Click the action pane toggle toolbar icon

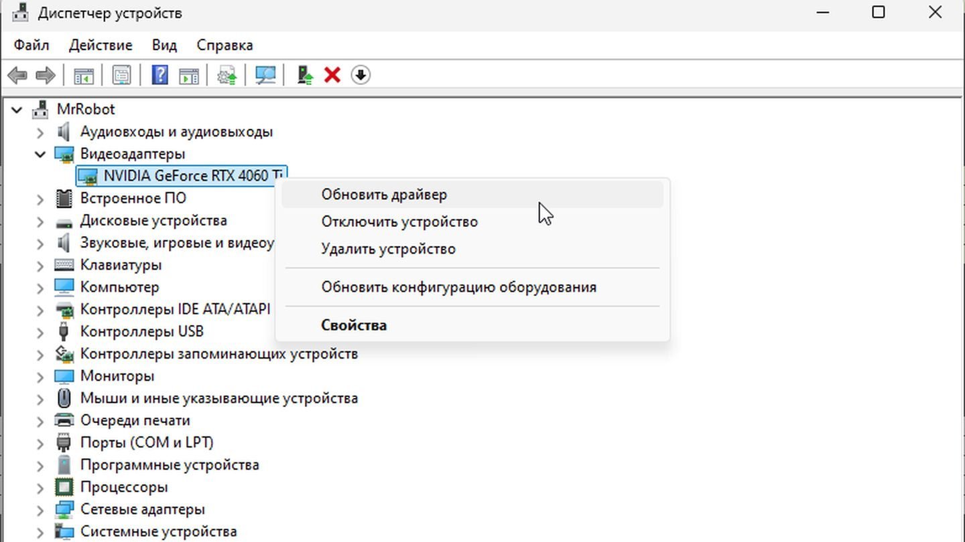click(x=189, y=75)
